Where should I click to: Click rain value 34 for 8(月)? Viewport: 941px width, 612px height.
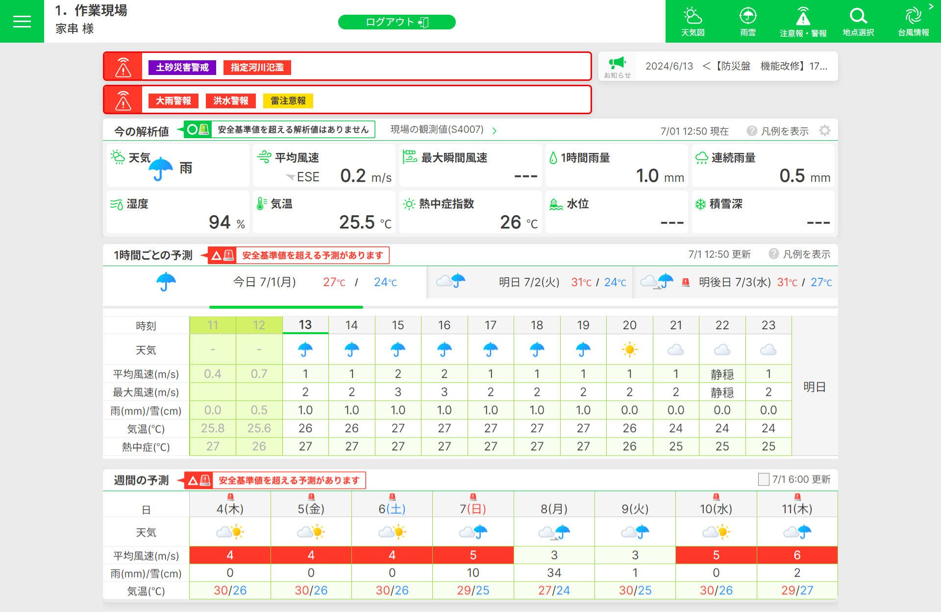554,573
